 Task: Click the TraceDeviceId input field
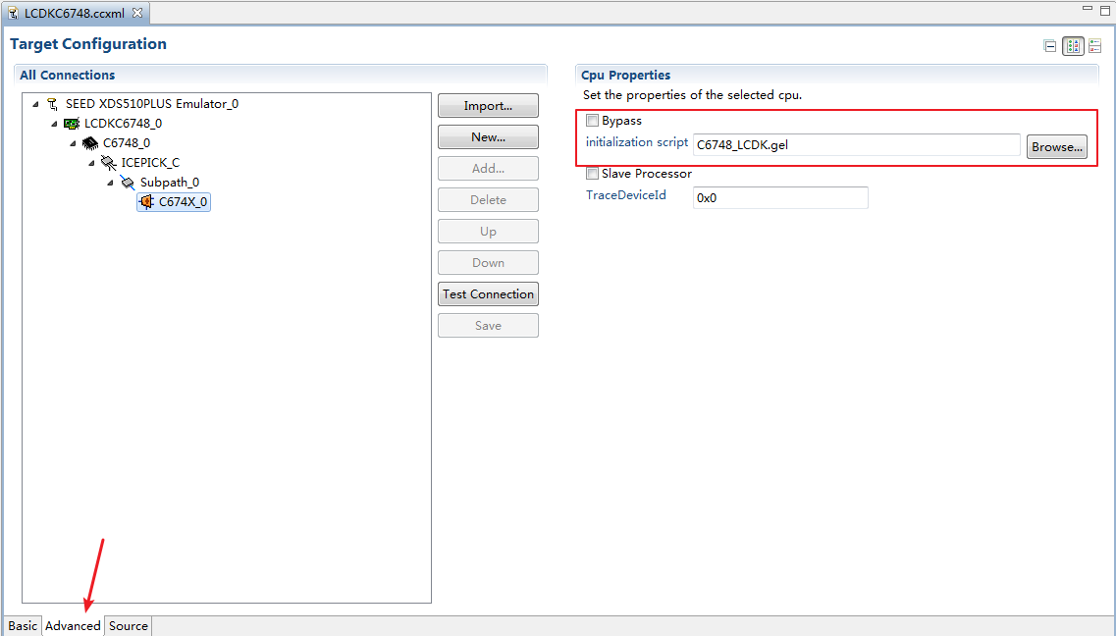(x=779, y=197)
